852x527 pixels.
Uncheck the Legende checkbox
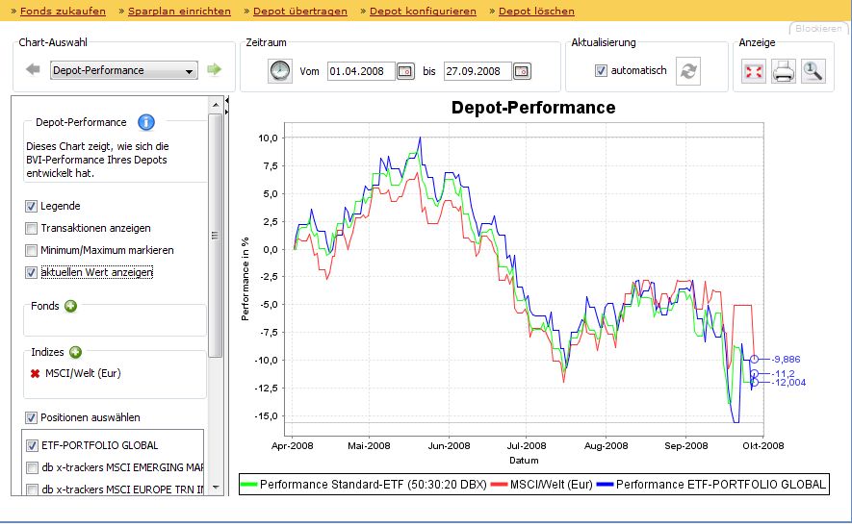tap(31, 206)
